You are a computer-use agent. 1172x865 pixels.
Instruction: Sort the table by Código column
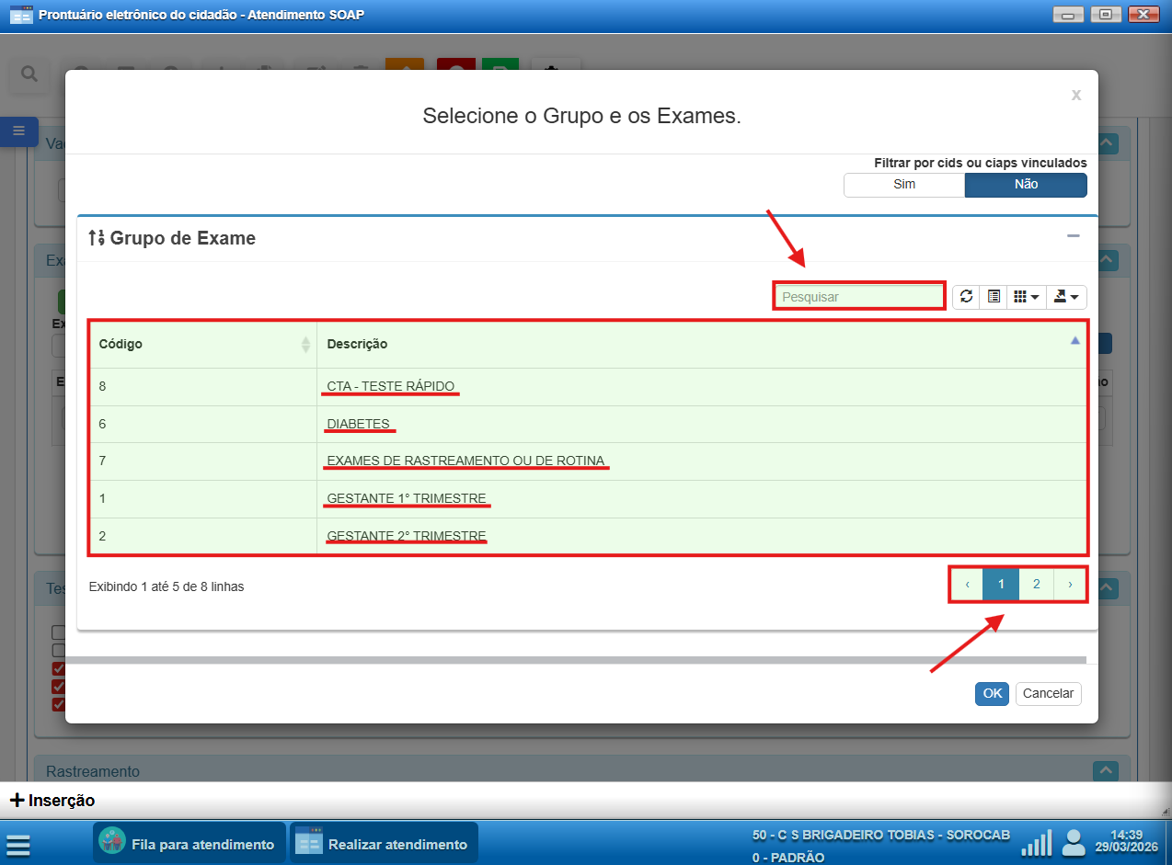(x=306, y=345)
